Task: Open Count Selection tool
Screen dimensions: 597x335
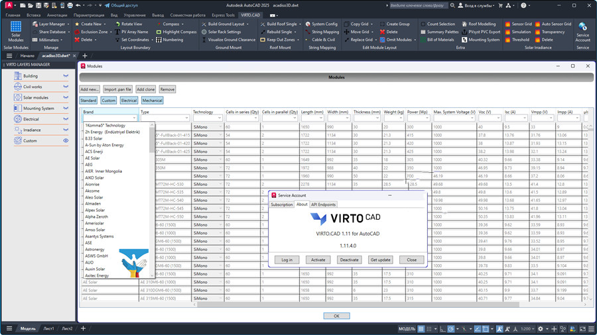Action: coord(438,24)
